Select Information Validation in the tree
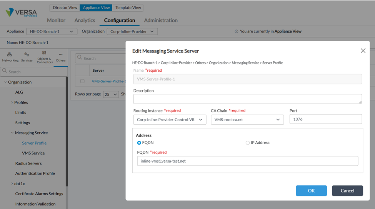Image resolution: width=375 pixels, height=209 pixels. [x=35, y=204]
